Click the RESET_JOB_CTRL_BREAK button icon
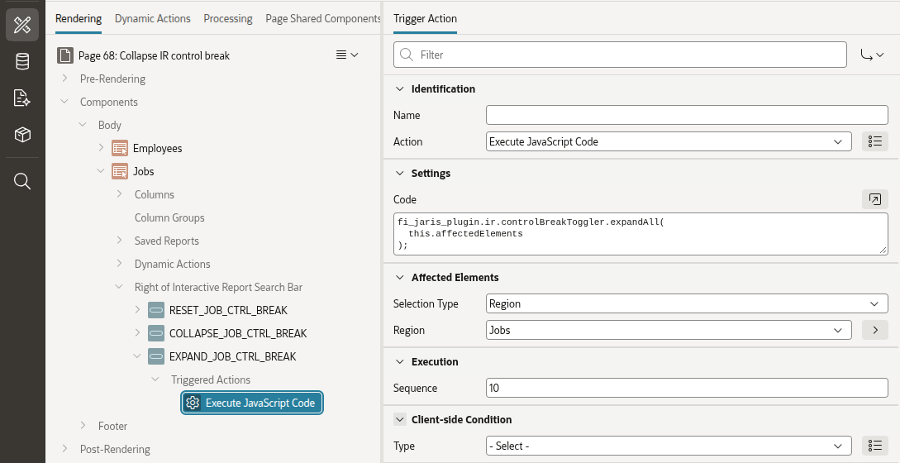Viewport: 900px width, 463px height. point(156,310)
